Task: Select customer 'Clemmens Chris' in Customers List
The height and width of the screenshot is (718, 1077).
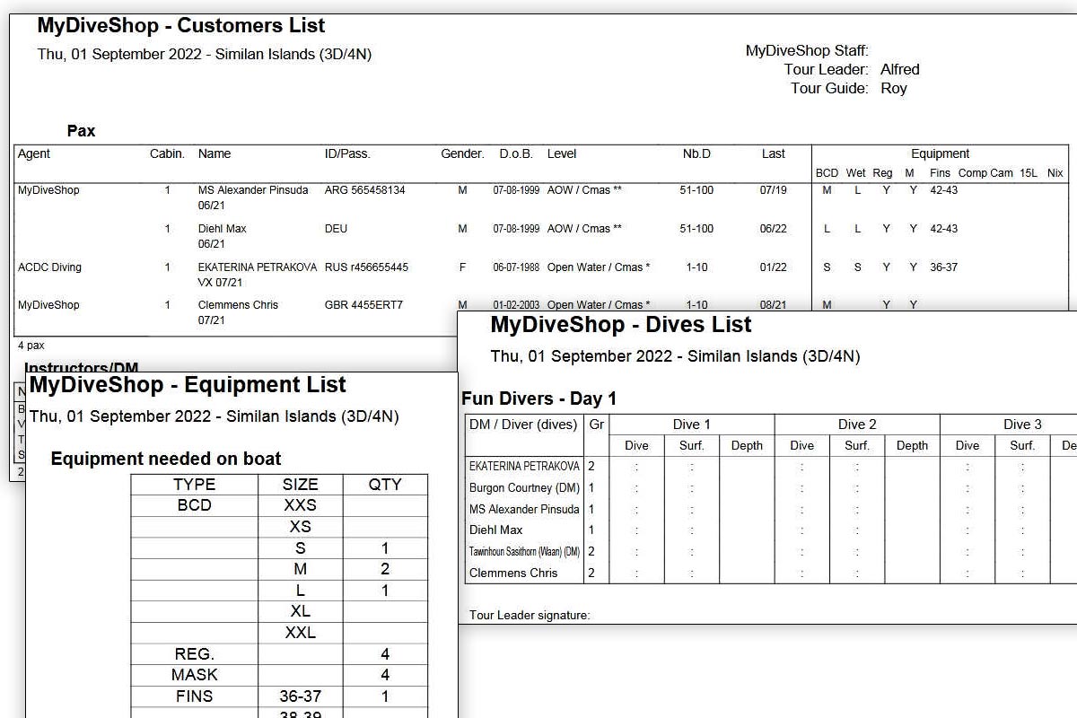Action: (x=238, y=305)
